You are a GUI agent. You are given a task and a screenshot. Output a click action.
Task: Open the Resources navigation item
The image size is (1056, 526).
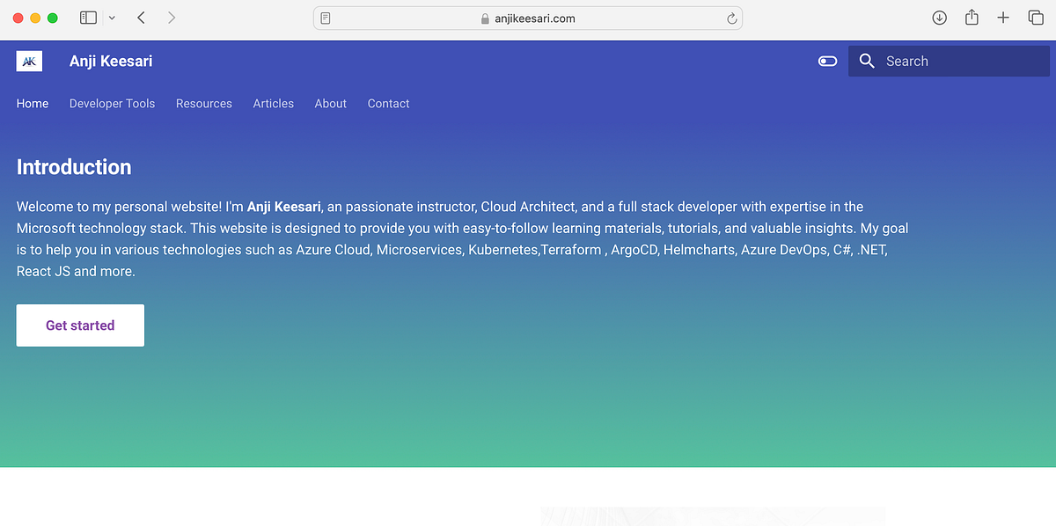(203, 103)
